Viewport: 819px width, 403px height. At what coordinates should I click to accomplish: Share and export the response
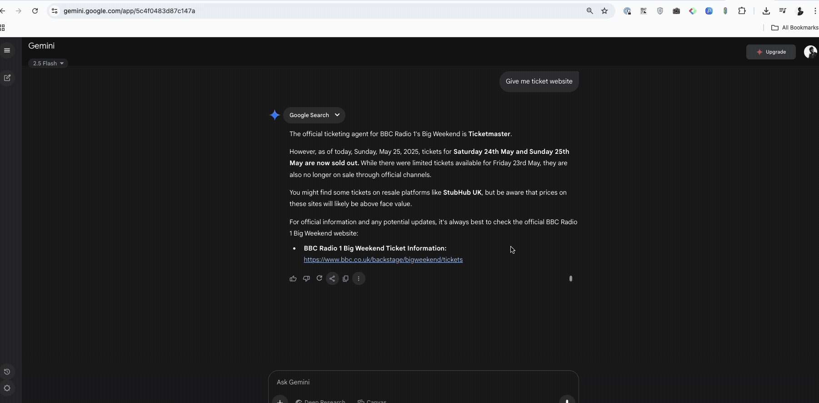(332, 279)
